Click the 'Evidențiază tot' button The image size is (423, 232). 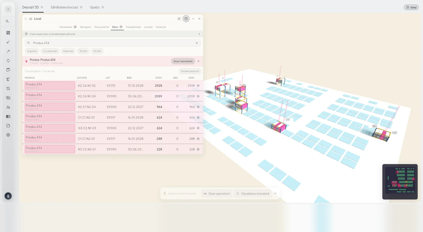tap(190, 71)
